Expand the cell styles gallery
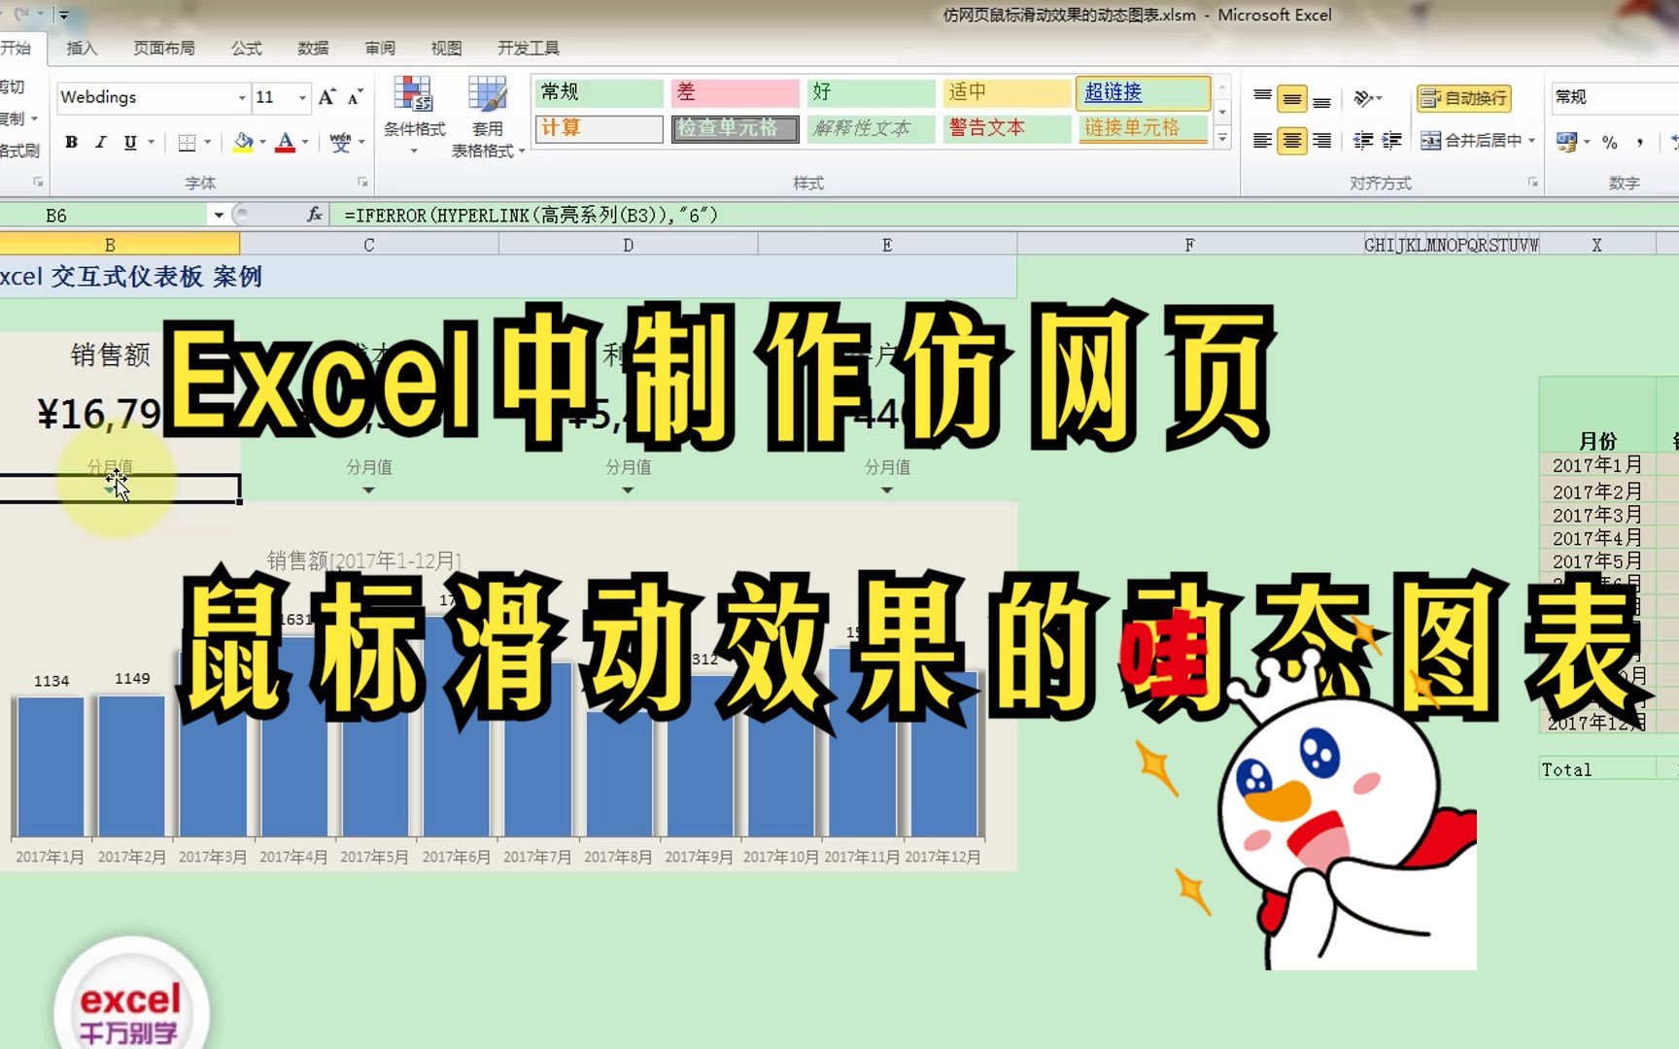 (1222, 140)
